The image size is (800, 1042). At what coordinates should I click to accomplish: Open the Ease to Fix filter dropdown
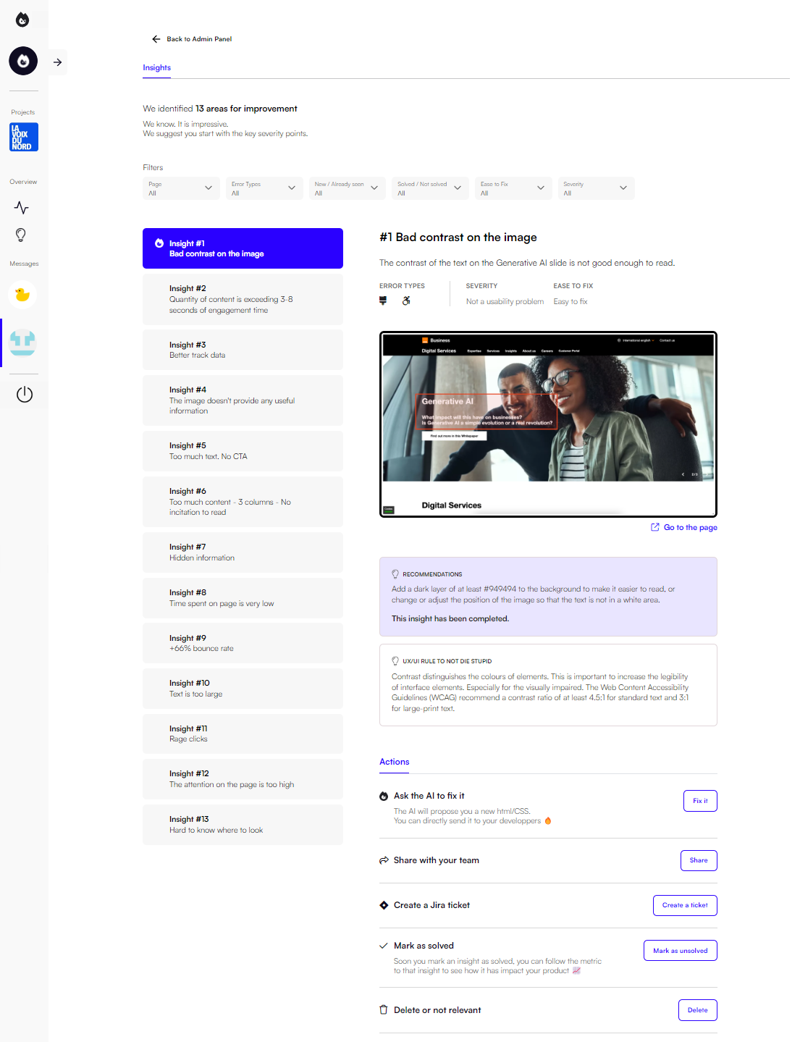pos(513,188)
